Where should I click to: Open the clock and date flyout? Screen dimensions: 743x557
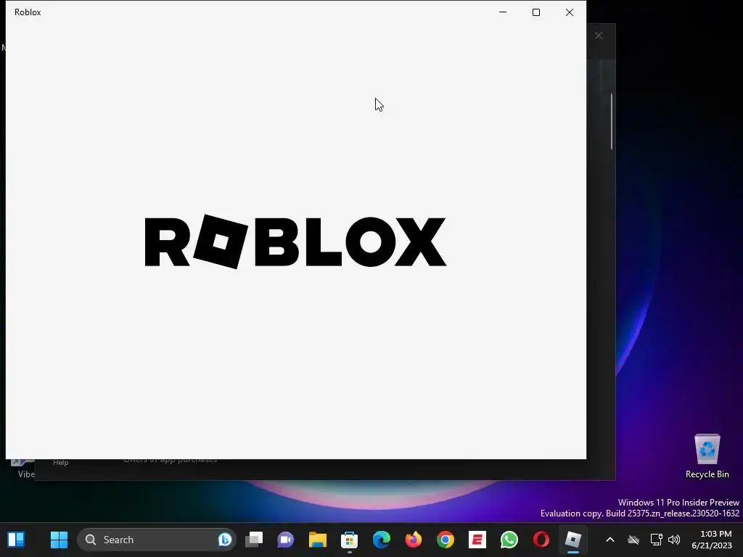coord(713,540)
